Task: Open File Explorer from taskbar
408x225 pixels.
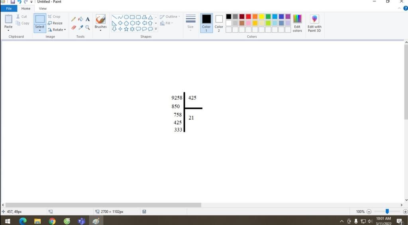Action: 37,221
